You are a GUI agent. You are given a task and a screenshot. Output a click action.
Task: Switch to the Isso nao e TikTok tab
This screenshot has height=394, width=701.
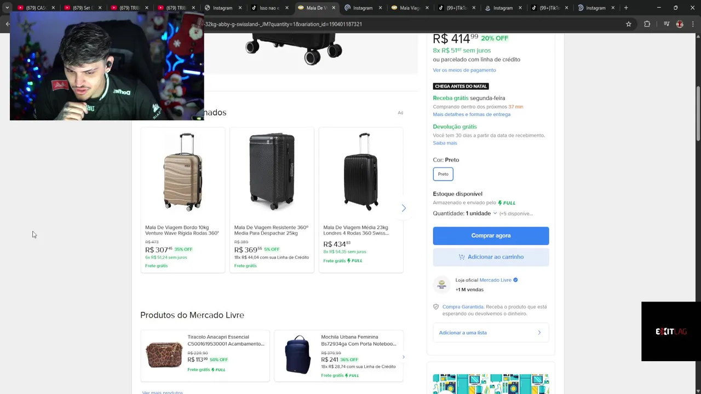(x=266, y=8)
